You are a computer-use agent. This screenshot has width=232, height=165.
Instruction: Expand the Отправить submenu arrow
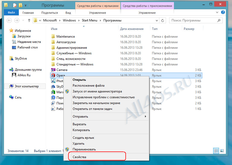pos(146,116)
